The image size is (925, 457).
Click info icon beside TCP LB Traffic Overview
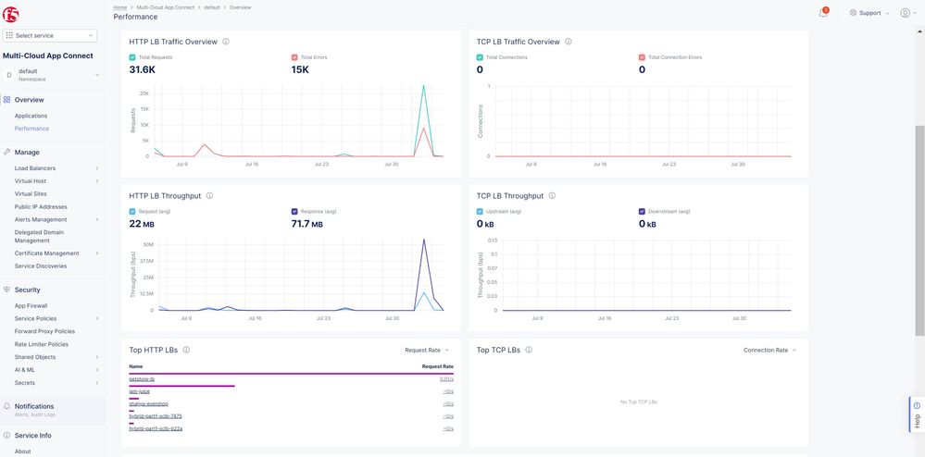pos(569,42)
